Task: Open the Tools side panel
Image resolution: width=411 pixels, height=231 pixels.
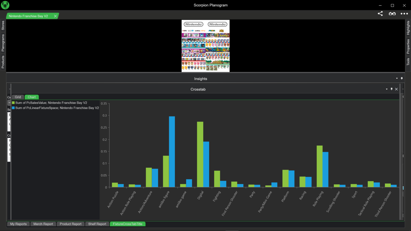Action: tap(408, 62)
